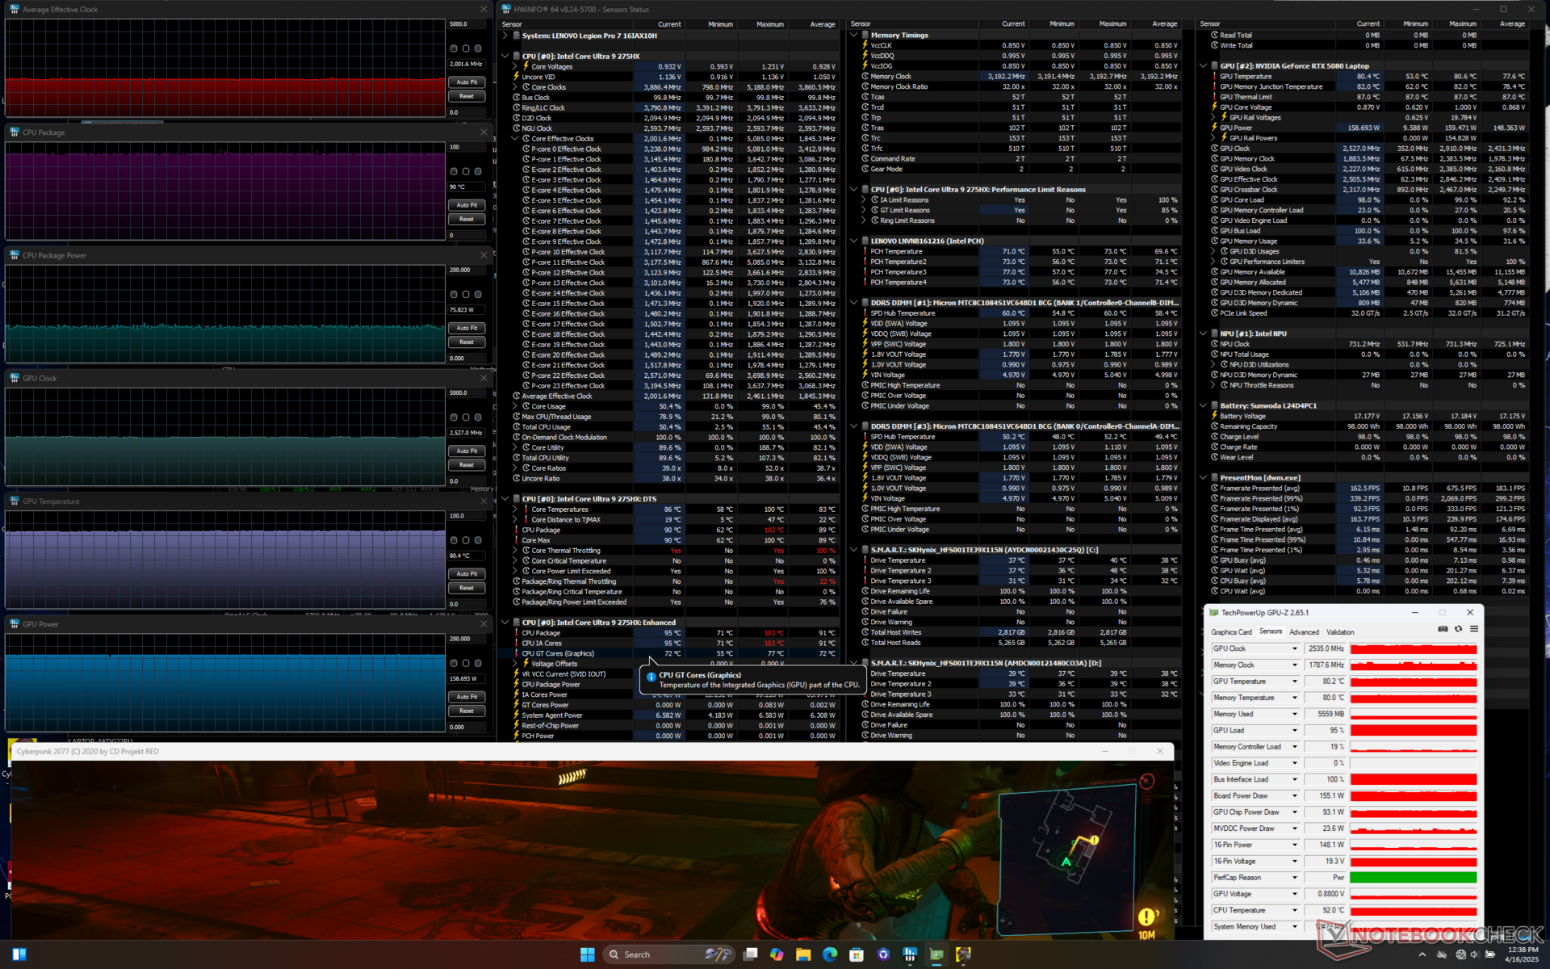Collapse the Memory Timings sensor group

click(x=853, y=36)
